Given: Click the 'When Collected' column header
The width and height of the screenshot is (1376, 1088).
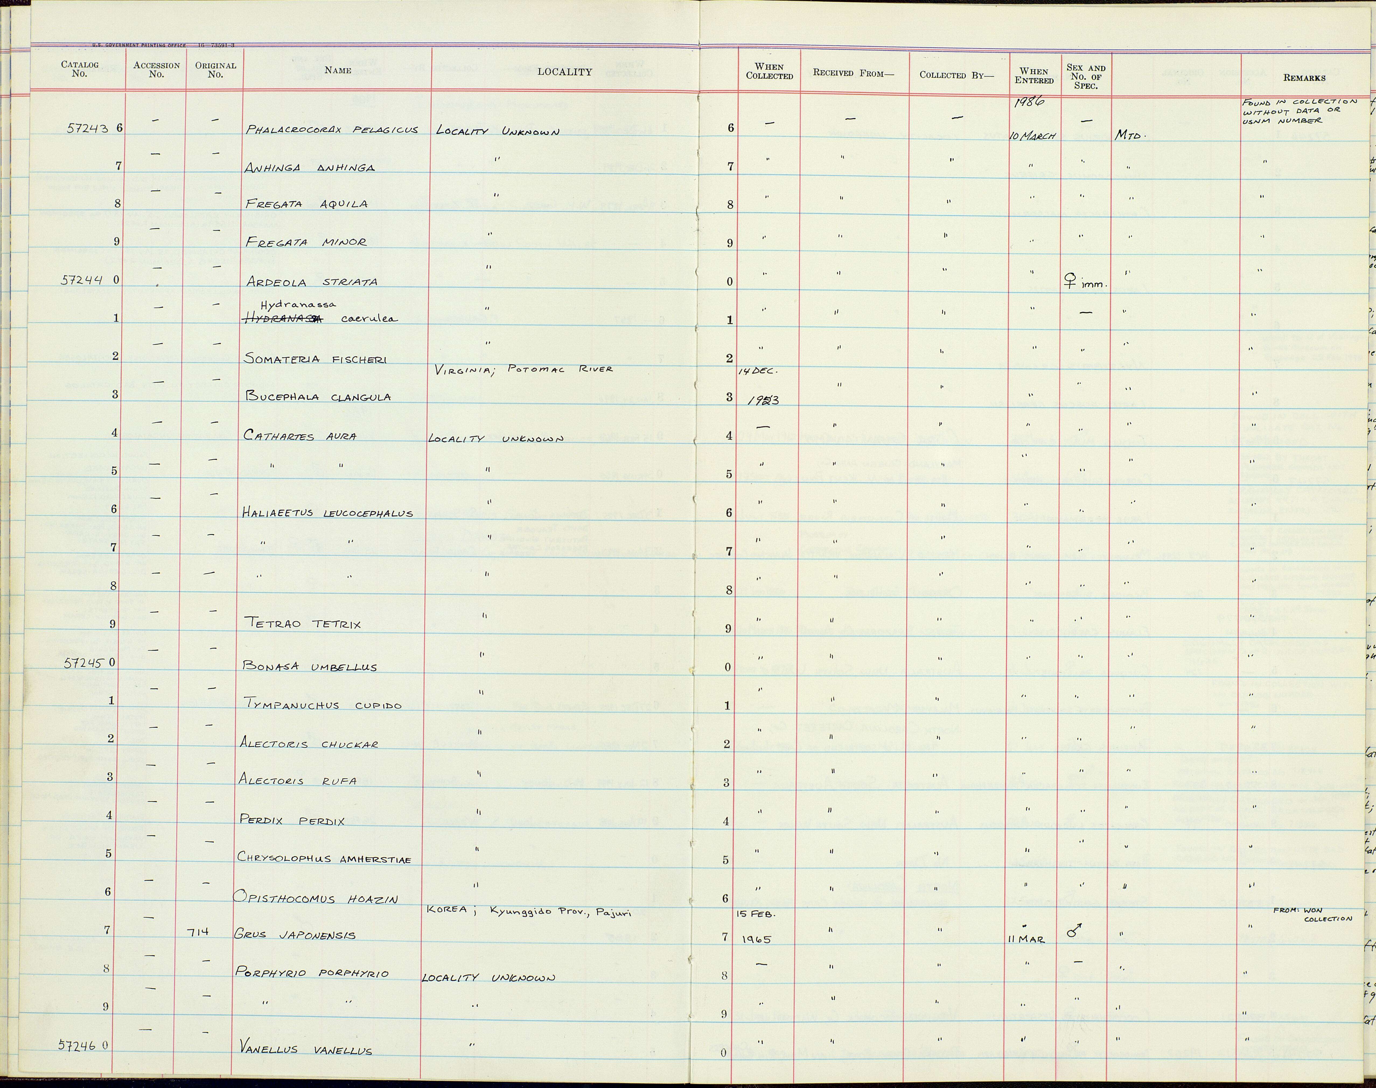Looking at the screenshot, I should tap(769, 71).
